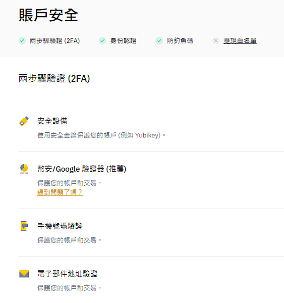Click the Google authenticator icon
The image size is (284, 303).
[x=24, y=169]
